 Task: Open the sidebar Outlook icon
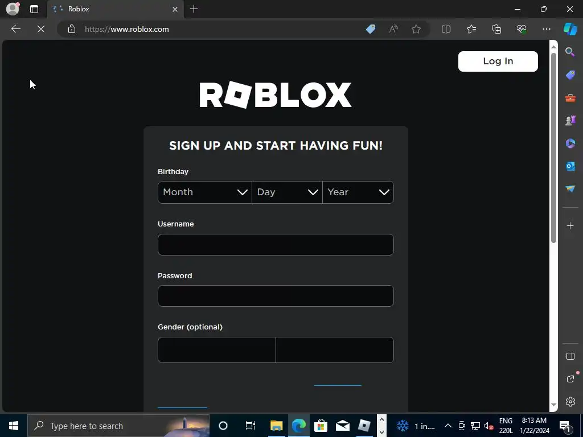point(570,166)
